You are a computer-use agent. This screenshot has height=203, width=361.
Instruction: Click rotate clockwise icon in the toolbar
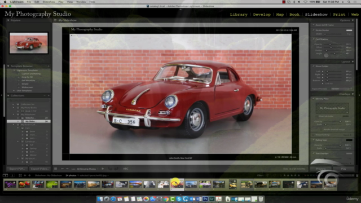[117, 169]
